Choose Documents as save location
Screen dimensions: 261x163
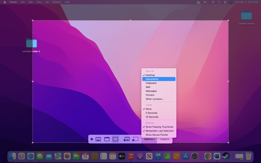[x=152, y=79]
